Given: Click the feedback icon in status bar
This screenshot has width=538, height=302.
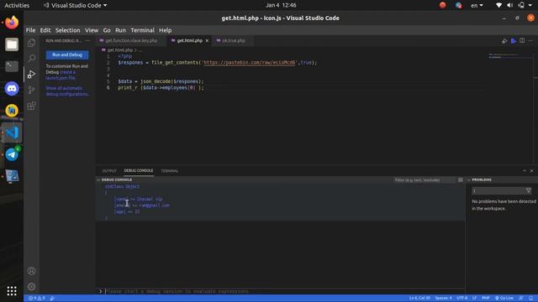Looking at the screenshot, I should [x=521, y=299].
